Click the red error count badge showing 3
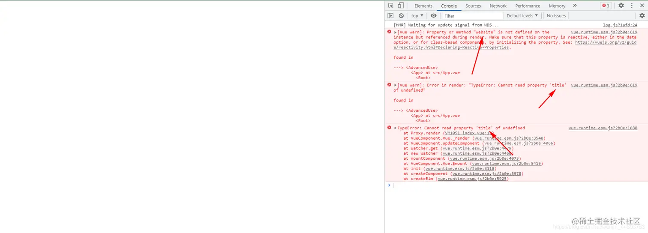The width and height of the screenshot is (648, 233). (x=606, y=6)
